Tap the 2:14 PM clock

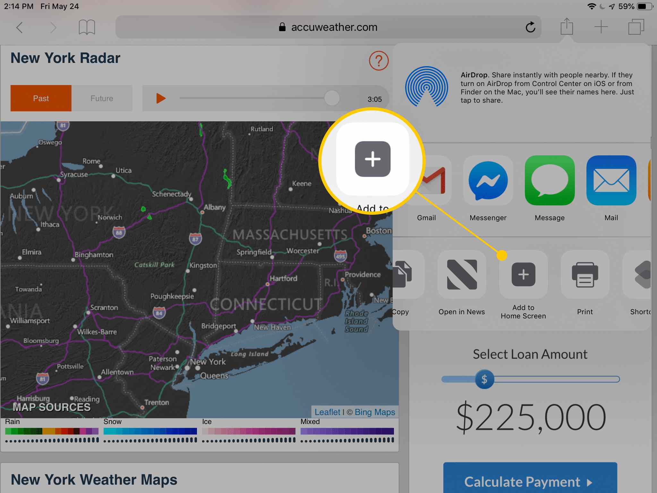[19, 6]
